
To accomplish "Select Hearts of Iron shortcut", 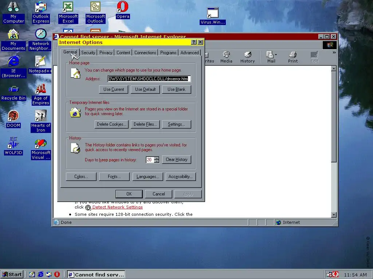I will [x=41, y=121].
